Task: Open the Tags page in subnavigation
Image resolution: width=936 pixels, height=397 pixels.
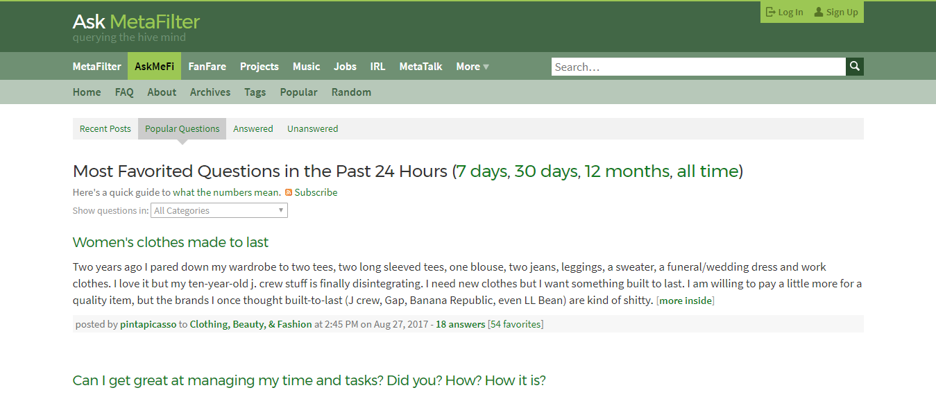Action: [255, 92]
